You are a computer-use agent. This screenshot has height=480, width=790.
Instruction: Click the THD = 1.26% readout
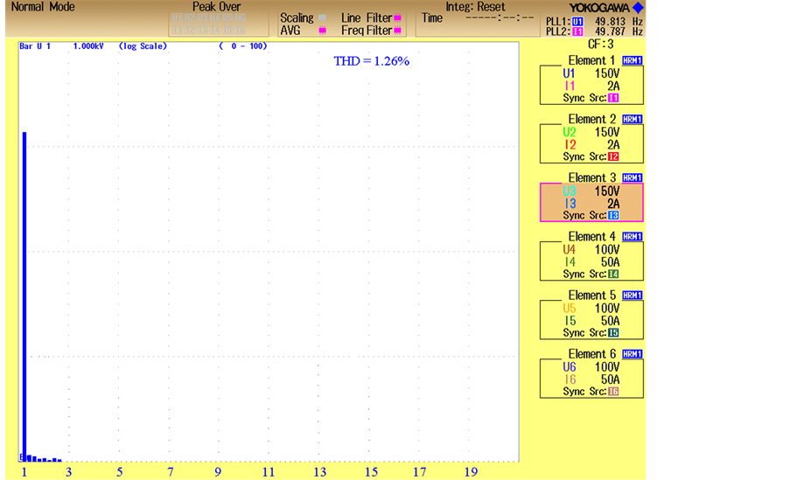[372, 61]
